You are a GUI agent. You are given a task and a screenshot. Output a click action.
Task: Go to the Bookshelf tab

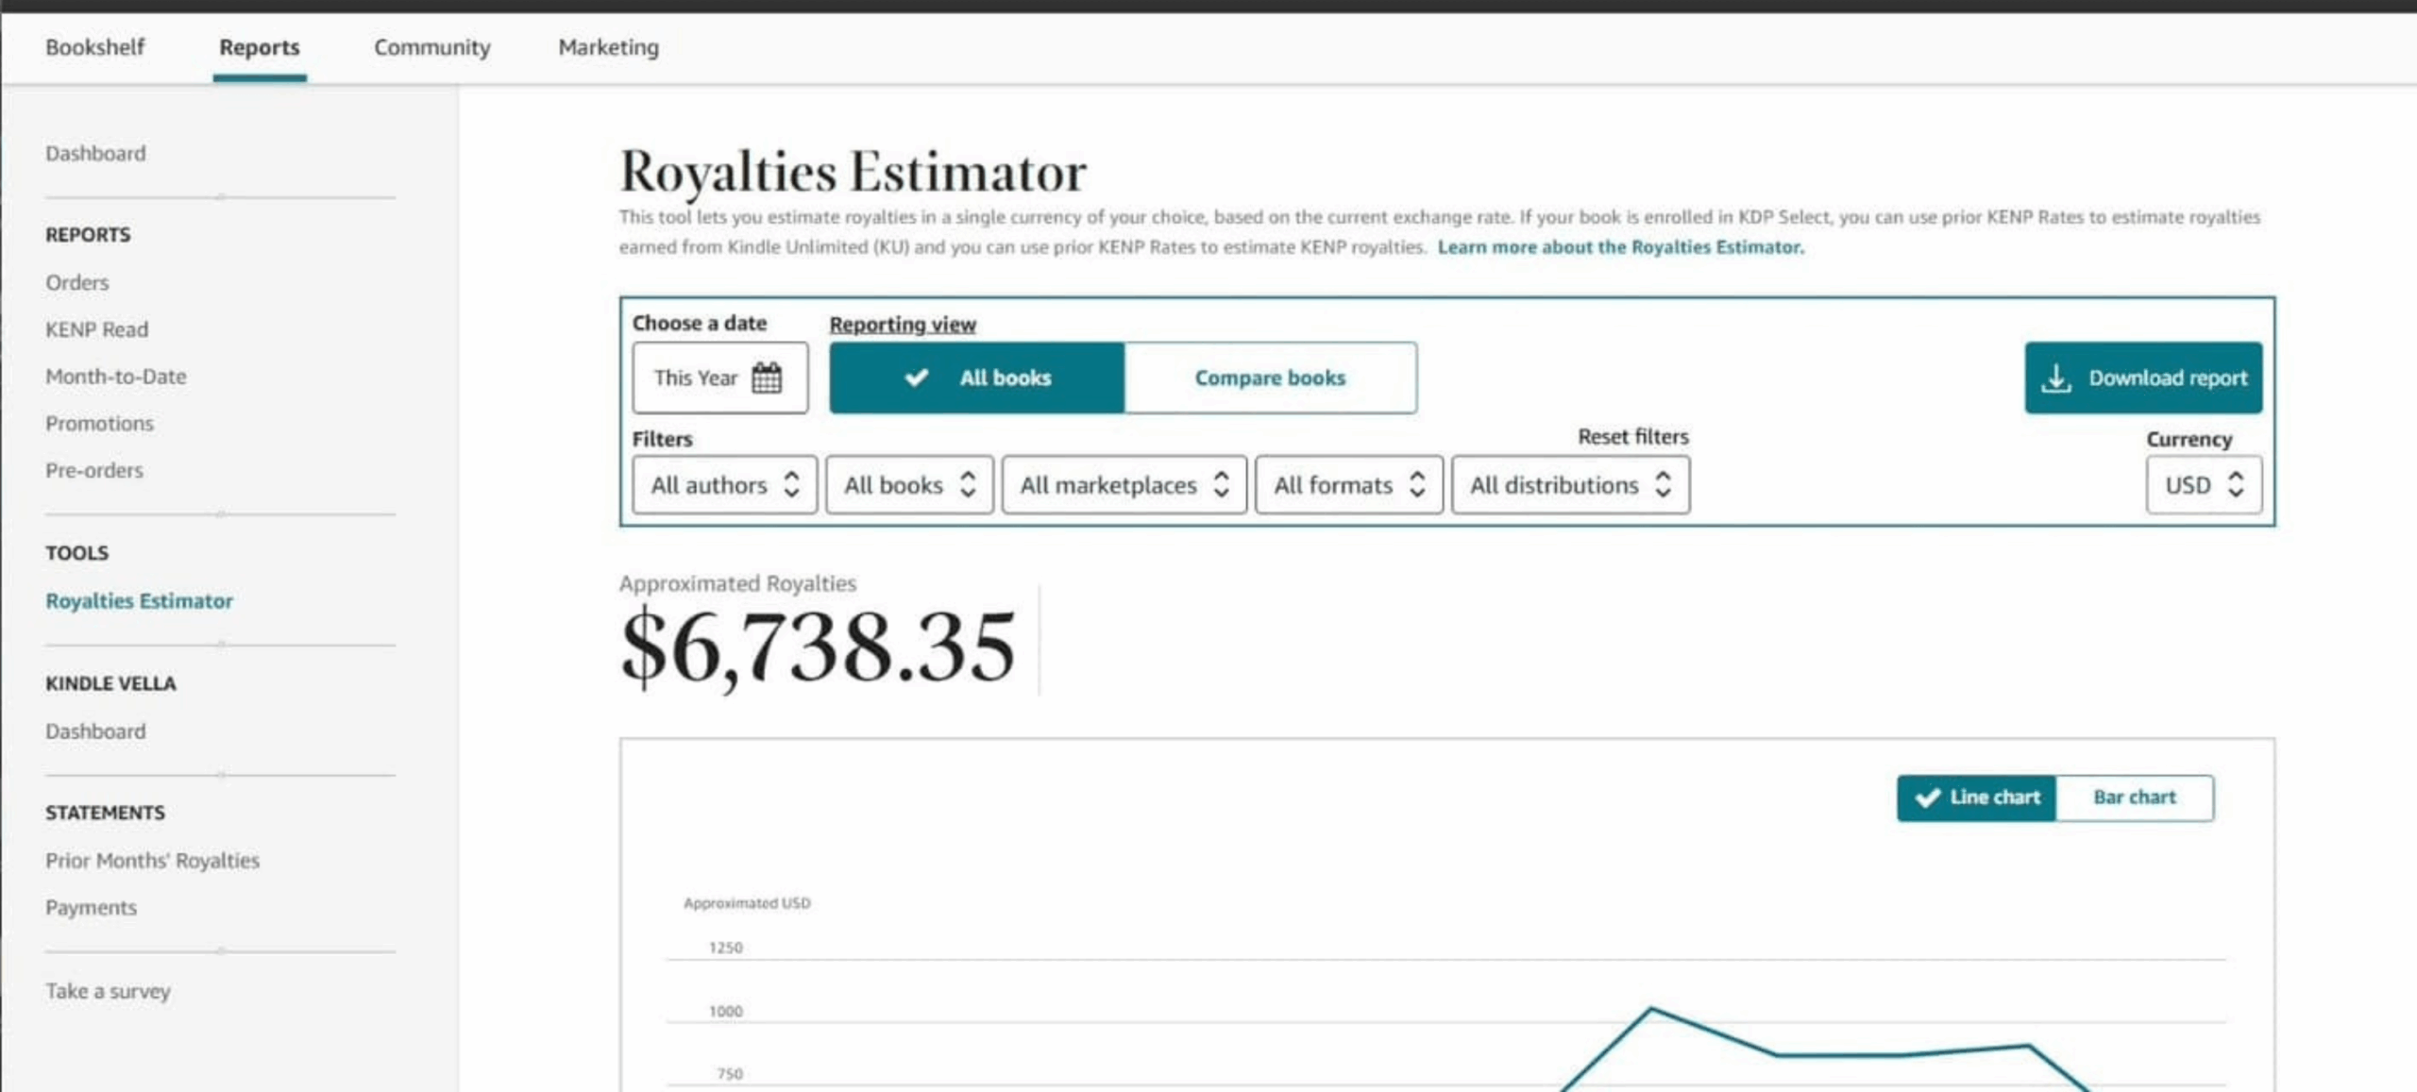coord(95,47)
